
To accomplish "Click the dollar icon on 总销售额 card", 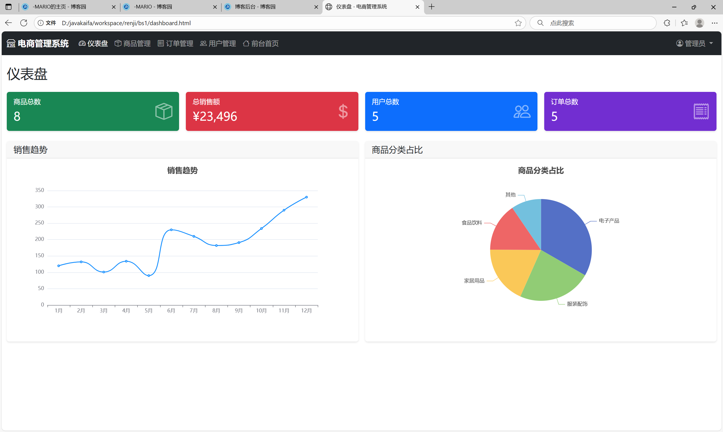I will (343, 111).
